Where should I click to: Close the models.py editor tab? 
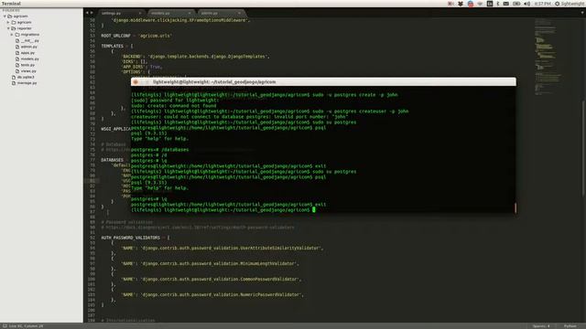pyautogui.click(x=190, y=13)
